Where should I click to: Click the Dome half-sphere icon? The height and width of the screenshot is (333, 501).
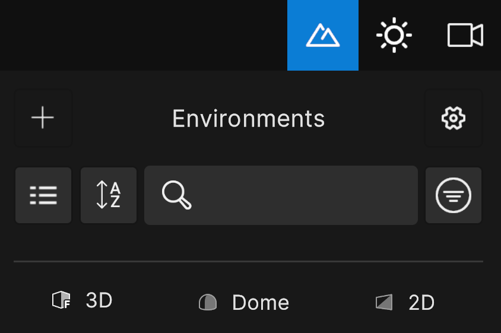click(207, 303)
